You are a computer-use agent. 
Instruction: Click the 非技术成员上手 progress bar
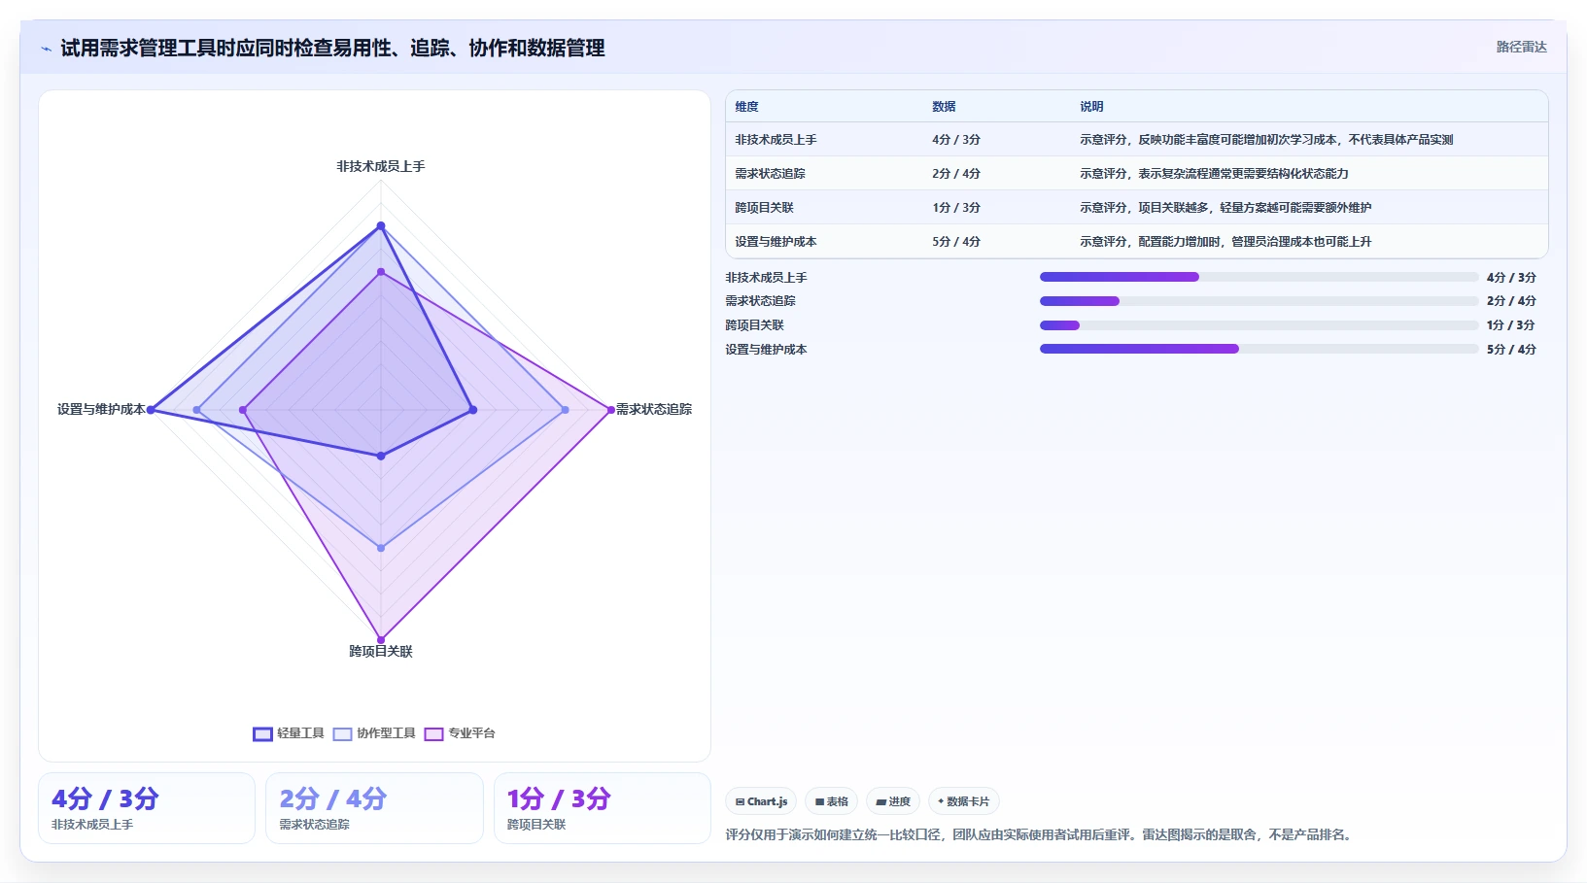(x=1259, y=277)
